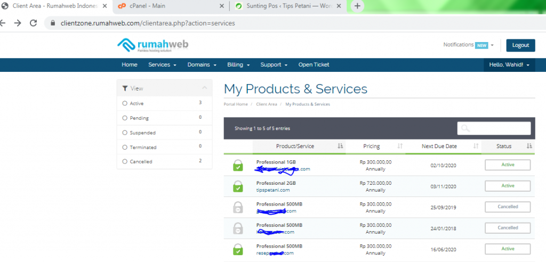Screen dimensions: 546x262
Task: Click the padlock icon in the address bar
Action: 53,23
